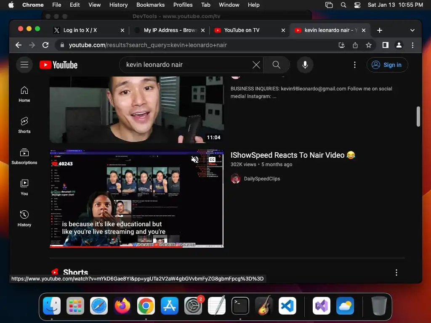Open Shorts in the sidebar
This screenshot has width=431, height=323.
(x=24, y=125)
